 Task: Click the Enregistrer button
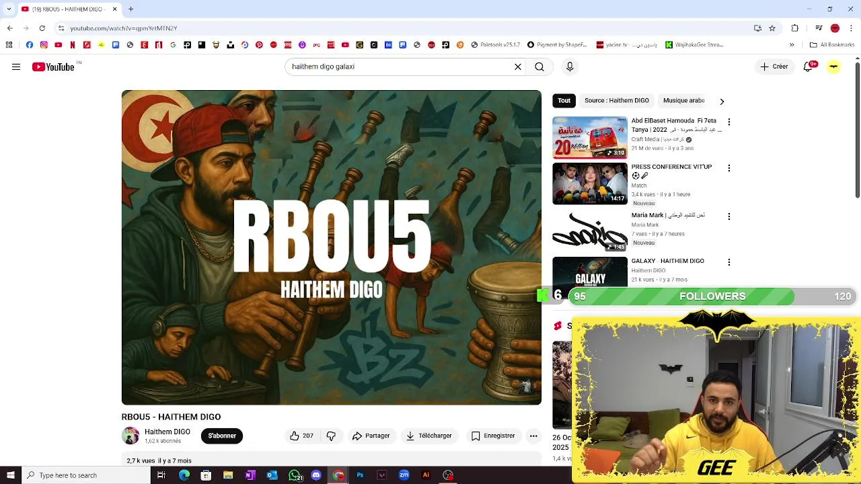[493, 436]
